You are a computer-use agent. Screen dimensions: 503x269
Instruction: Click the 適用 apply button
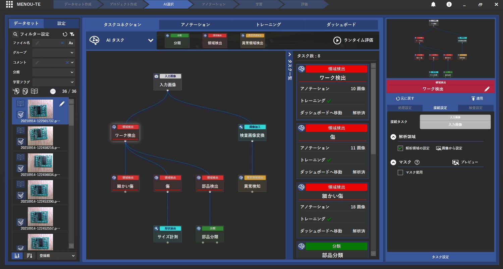click(477, 98)
